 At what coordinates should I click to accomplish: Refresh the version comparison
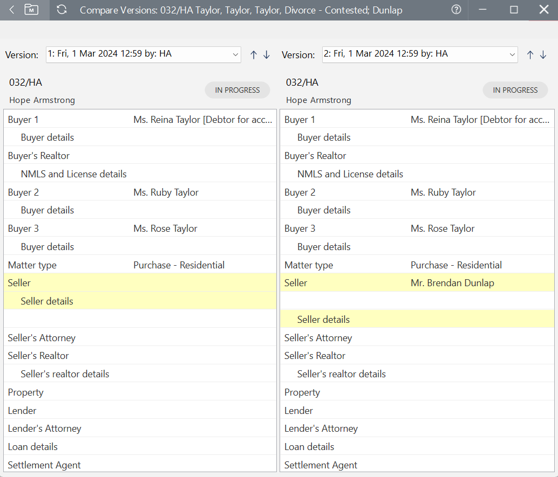coord(62,9)
